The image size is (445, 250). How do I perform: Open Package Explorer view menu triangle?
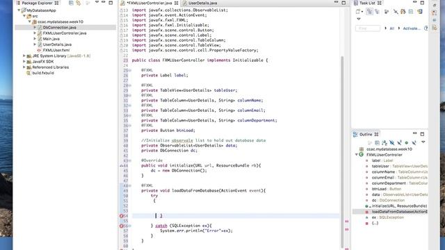click(x=97, y=2)
